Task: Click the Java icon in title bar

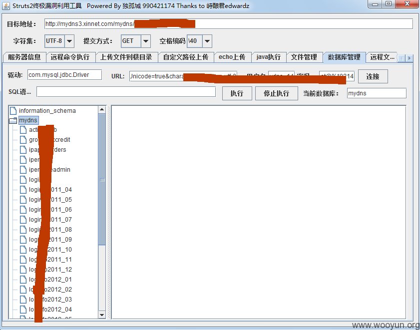Action: click(x=6, y=5)
